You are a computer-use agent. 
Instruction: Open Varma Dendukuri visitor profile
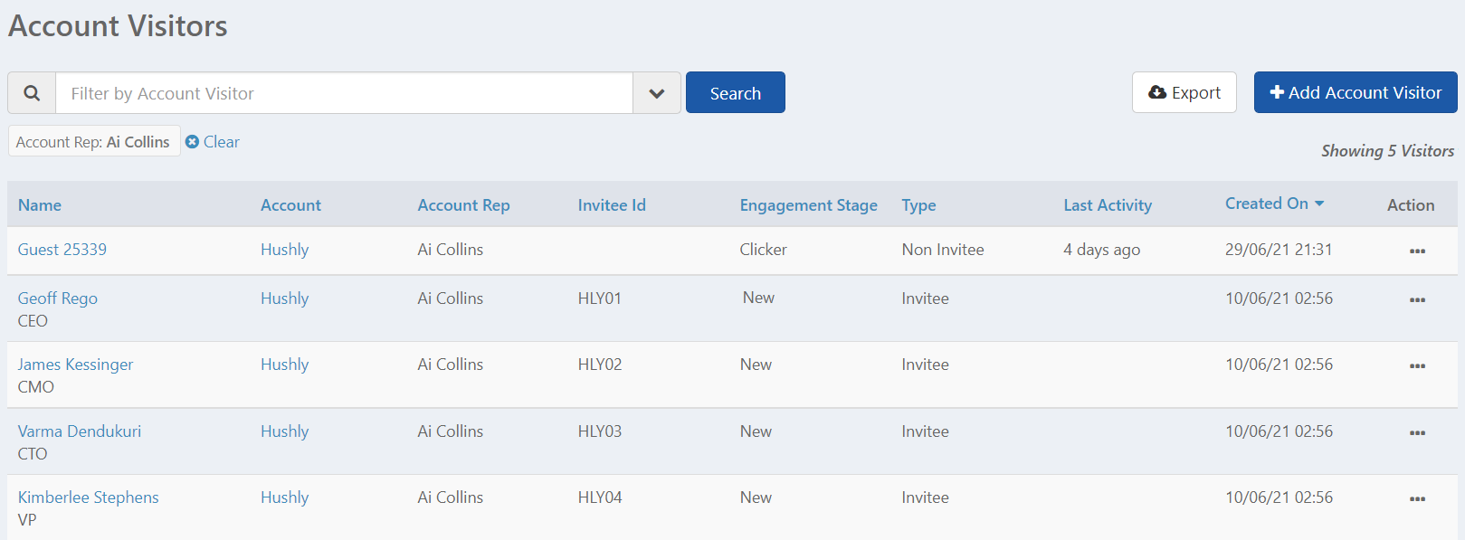tap(80, 431)
